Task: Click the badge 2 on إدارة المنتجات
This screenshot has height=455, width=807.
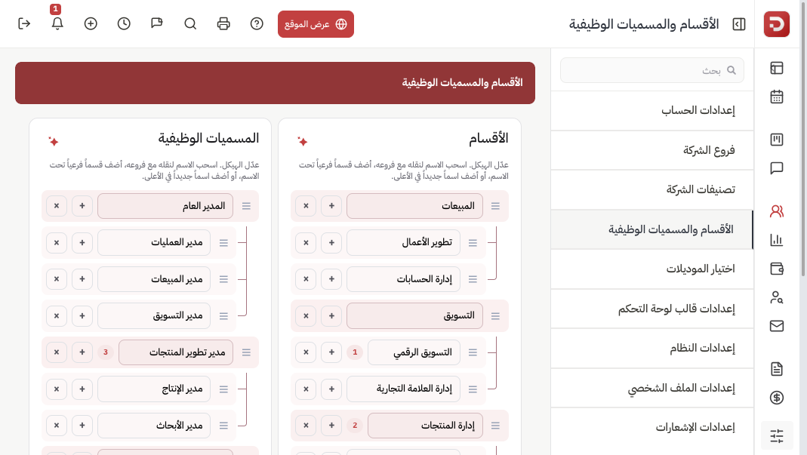Action: click(355, 425)
